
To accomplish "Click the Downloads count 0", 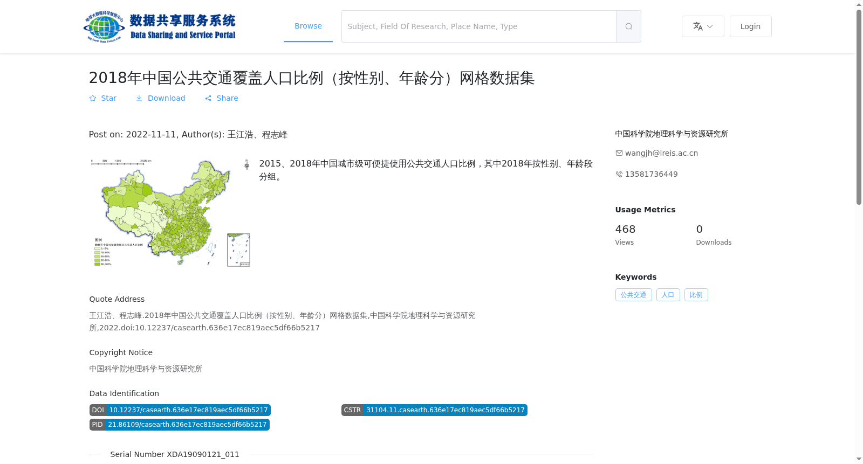I will (699, 229).
